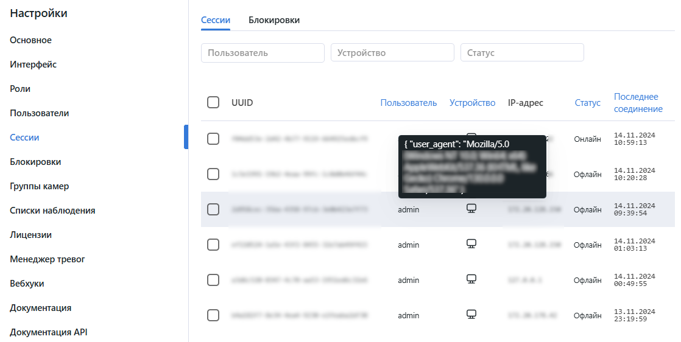The height and width of the screenshot is (342, 681).
Task: Select the Сессии tab at the top
Action: tap(216, 20)
